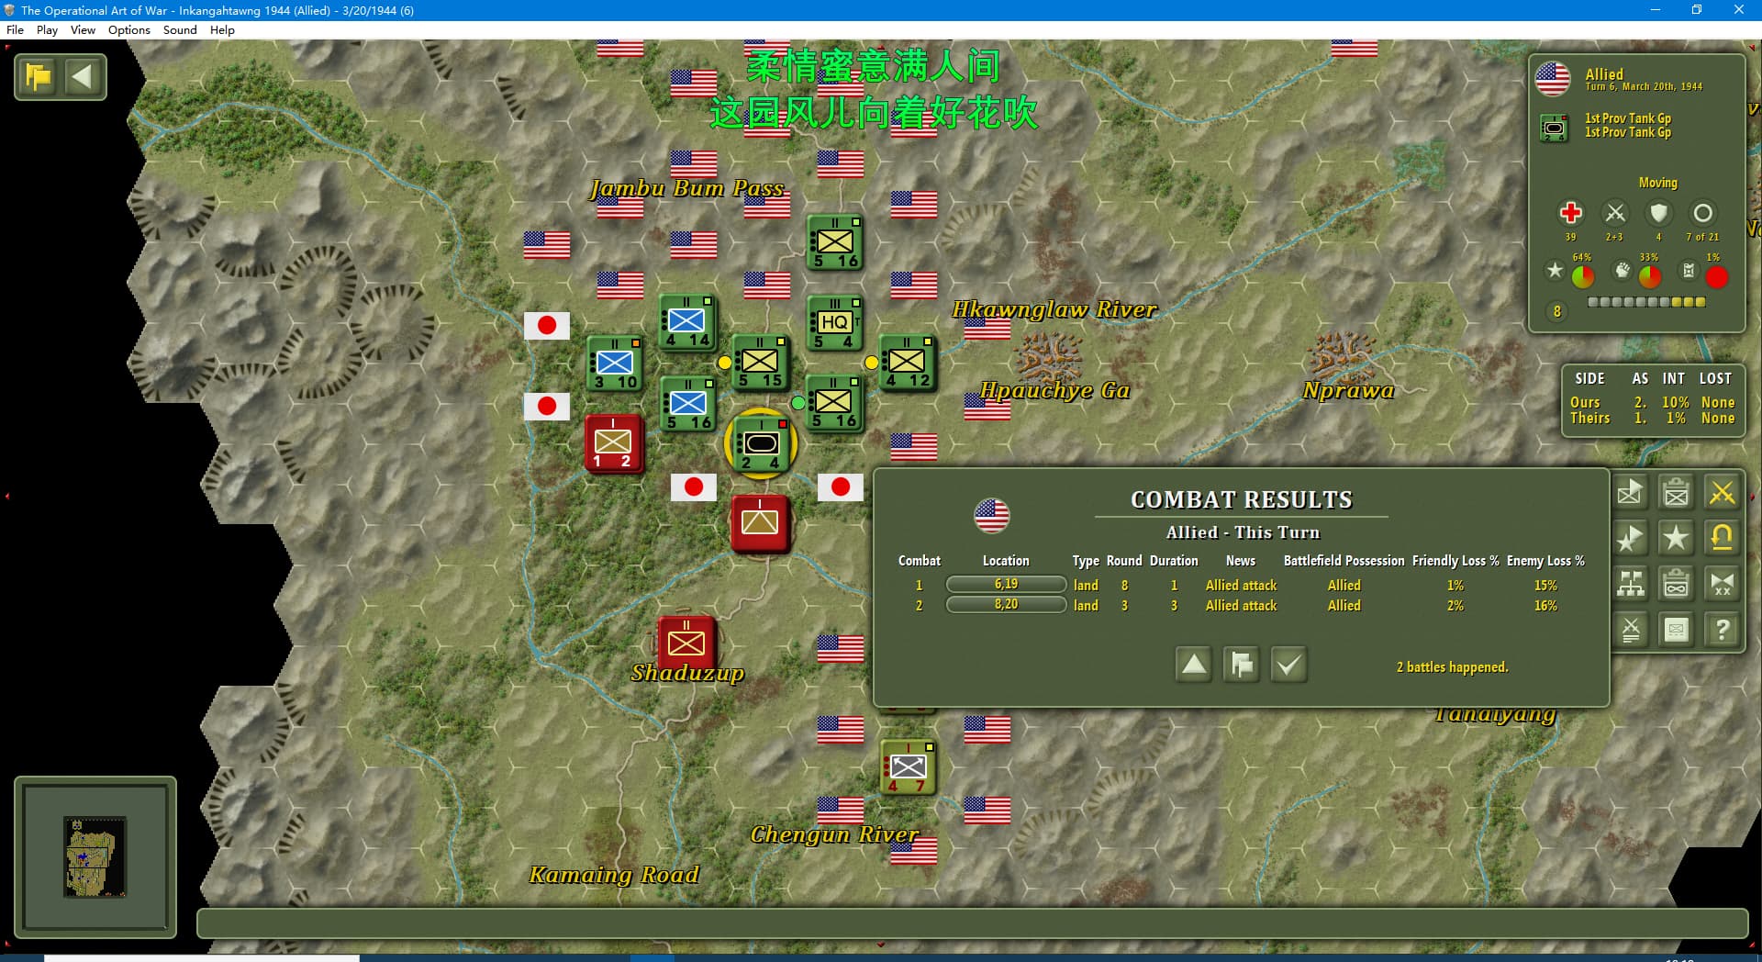1762x962 pixels.
Task: Click the red cross health icon
Action: [x=1570, y=213]
